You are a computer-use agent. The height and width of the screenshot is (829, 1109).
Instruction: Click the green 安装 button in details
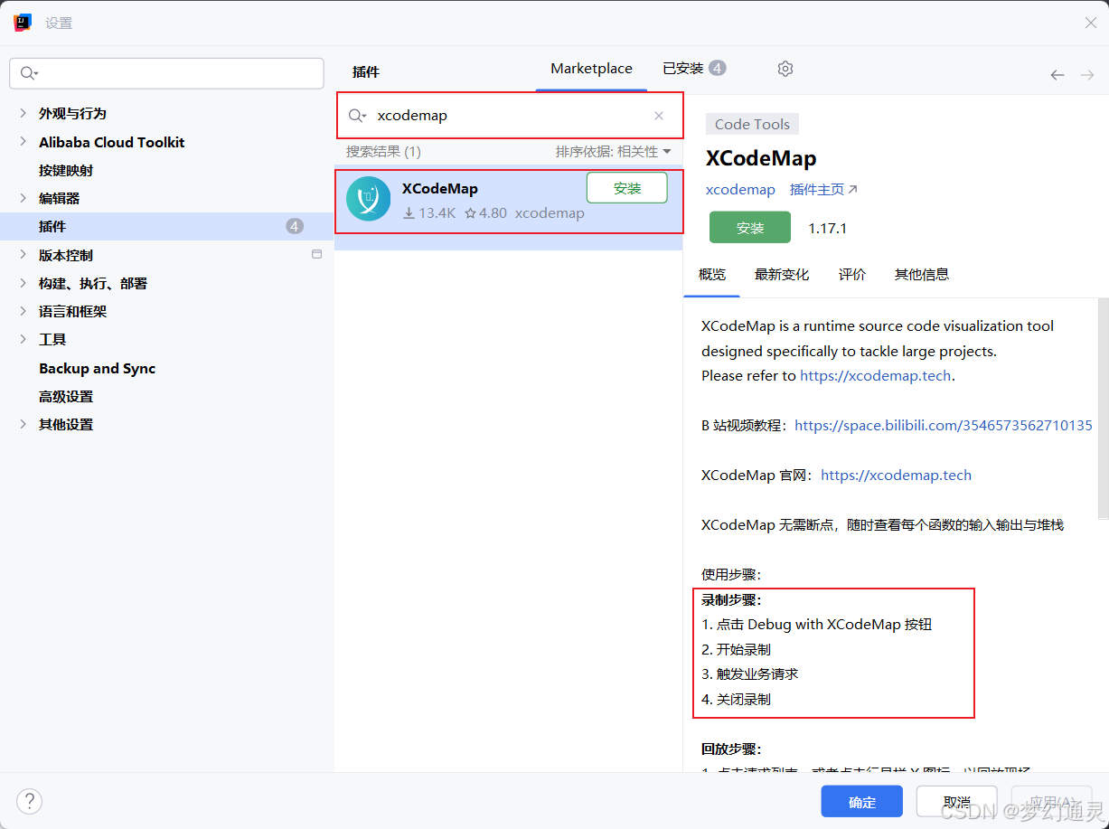750,228
